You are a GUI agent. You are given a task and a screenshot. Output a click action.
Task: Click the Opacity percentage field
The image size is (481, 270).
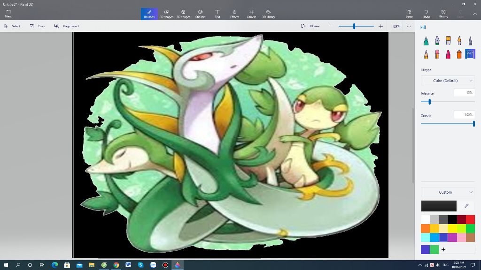pos(464,115)
